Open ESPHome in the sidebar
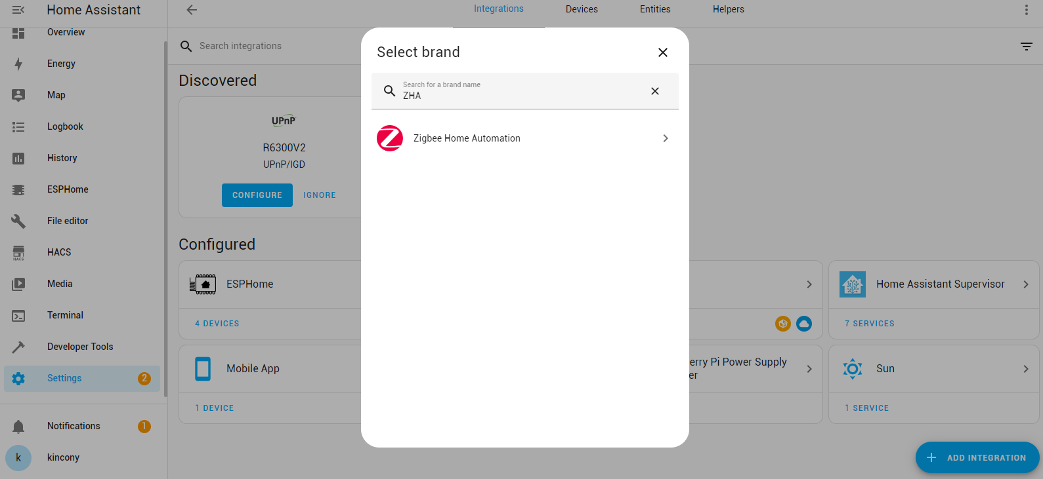Viewport: 1043px width, 479px height. [67, 189]
